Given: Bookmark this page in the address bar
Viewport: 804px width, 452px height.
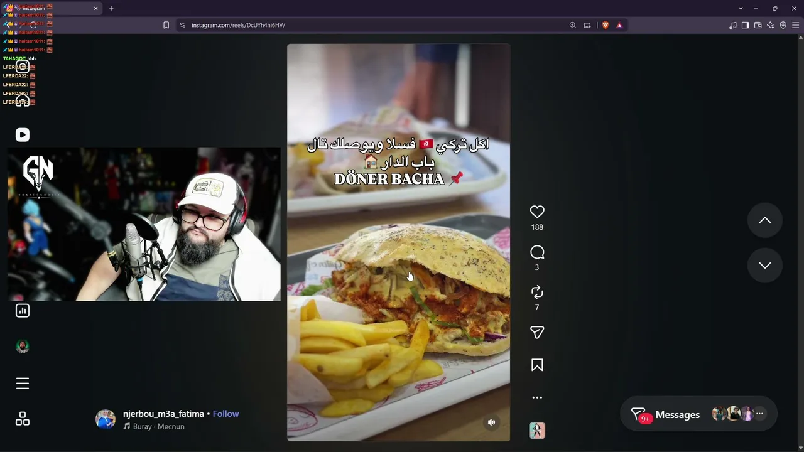Looking at the screenshot, I should coord(166,25).
